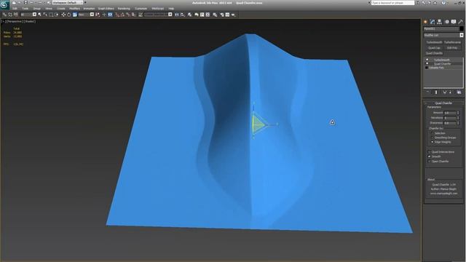Open the Modify command panel tab

point(433,22)
